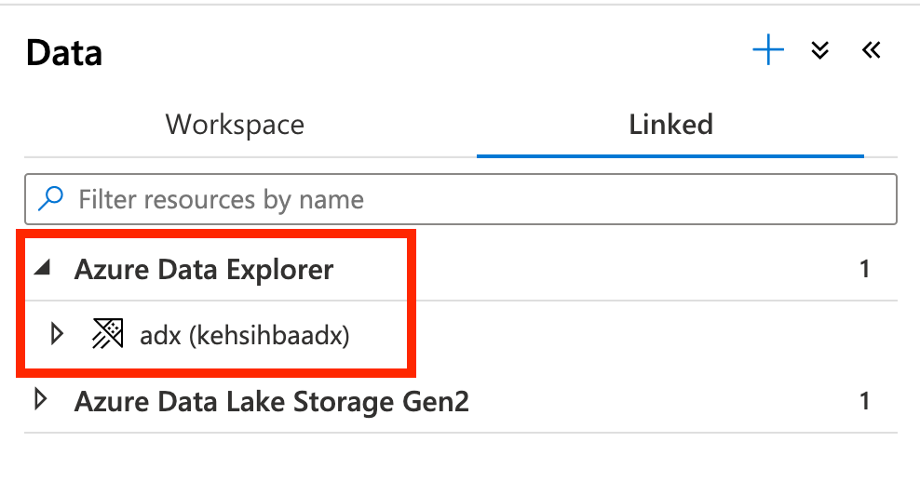Click the count badge next to Data Lake Storage Gen2
Image resolution: width=920 pixels, height=482 pixels.
point(864,402)
